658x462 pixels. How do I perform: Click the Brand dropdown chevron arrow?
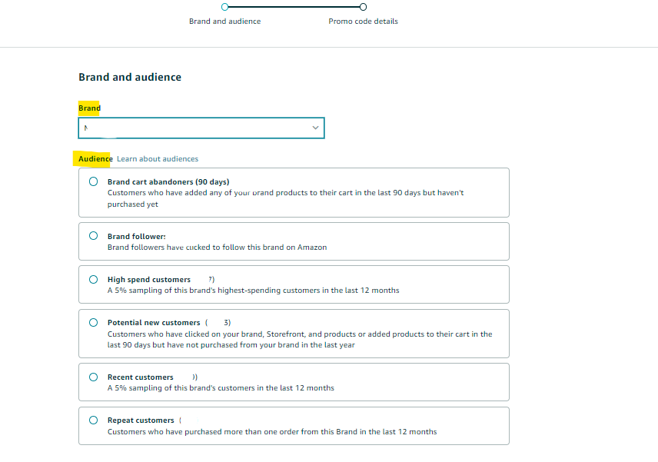click(315, 128)
